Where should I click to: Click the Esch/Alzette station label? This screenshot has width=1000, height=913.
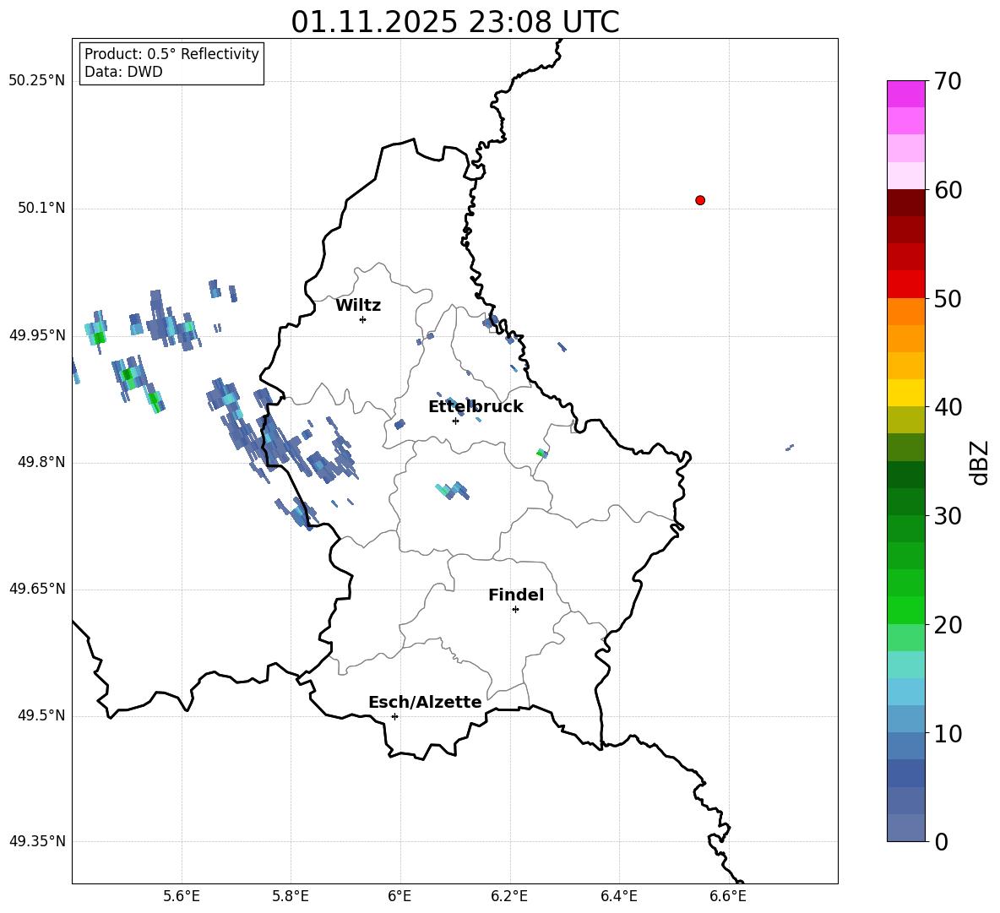pos(426,703)
